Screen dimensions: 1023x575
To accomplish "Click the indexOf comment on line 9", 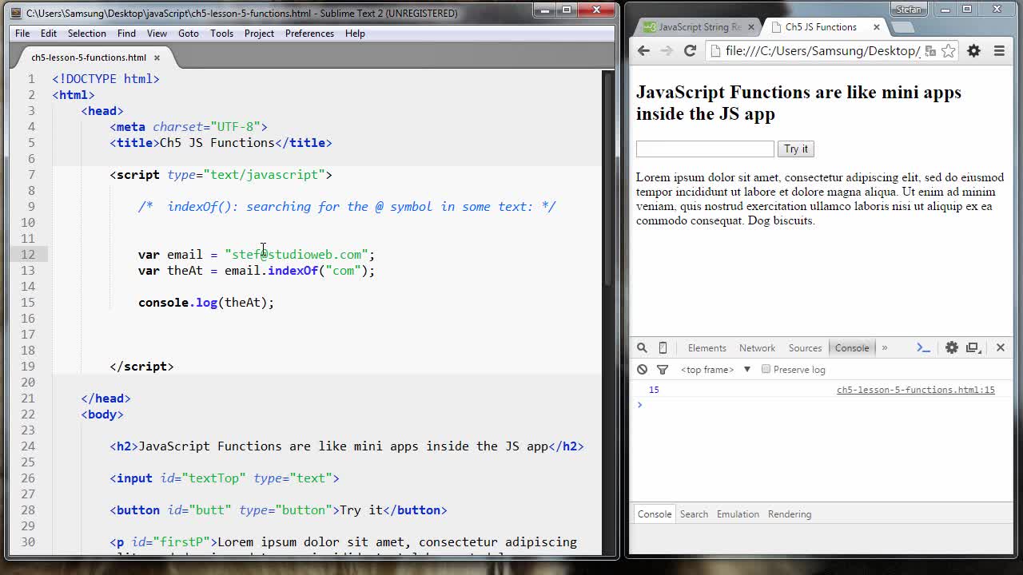I will [x=347, y=206].
